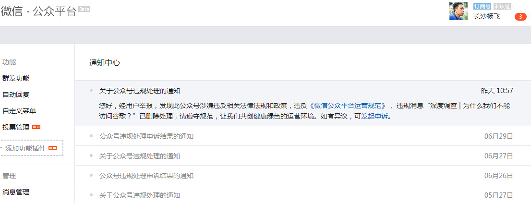
Task: Expand the 06月27日 违规处理 notification
Action: point(303,155)
